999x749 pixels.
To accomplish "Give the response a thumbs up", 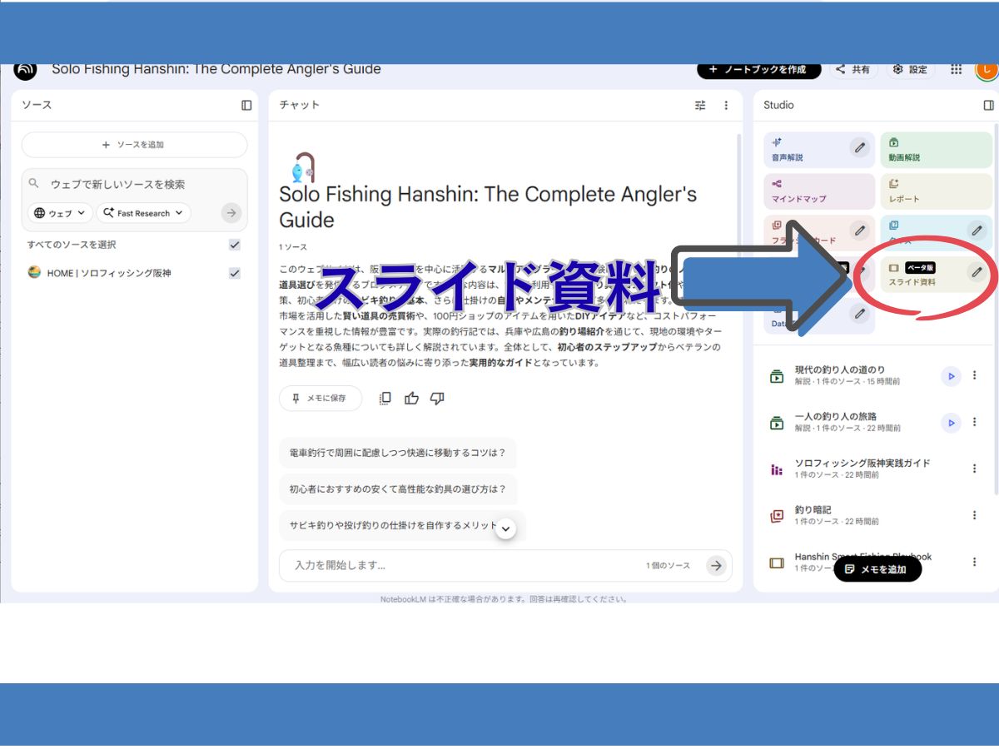I will (410, 399).
